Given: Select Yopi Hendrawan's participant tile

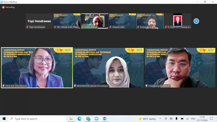Looking at the screenshot, I should coord(39,21).
